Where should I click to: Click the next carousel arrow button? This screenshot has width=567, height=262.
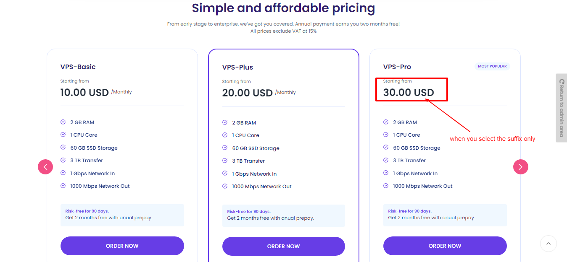pos(520,167)
